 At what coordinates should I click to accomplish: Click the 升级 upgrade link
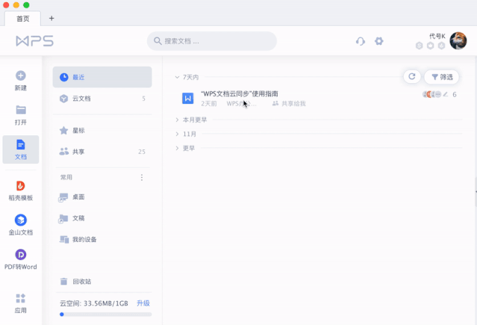(143, 303)
